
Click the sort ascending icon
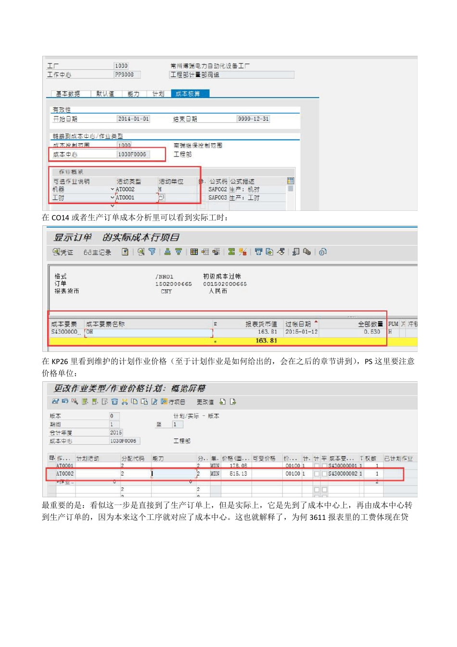(x=167, y=252)
